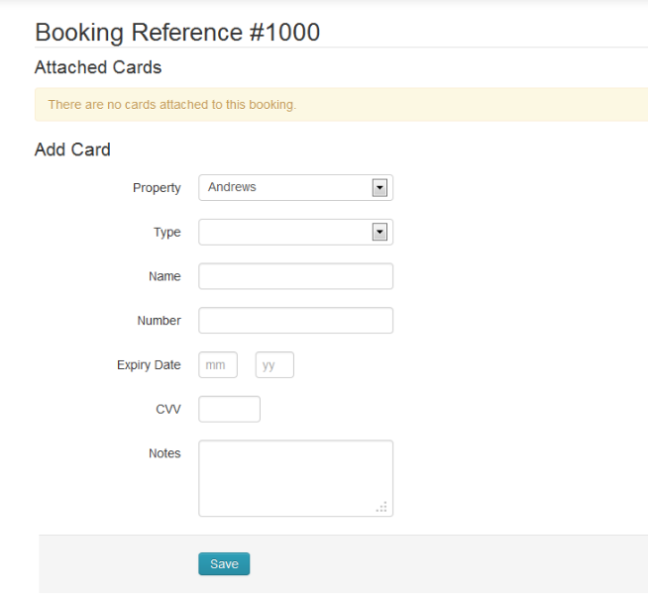The height and width of the screenshot is (594, 648).
Task: Open the Property dropdown showing Andrews
Action: [295, 187]
